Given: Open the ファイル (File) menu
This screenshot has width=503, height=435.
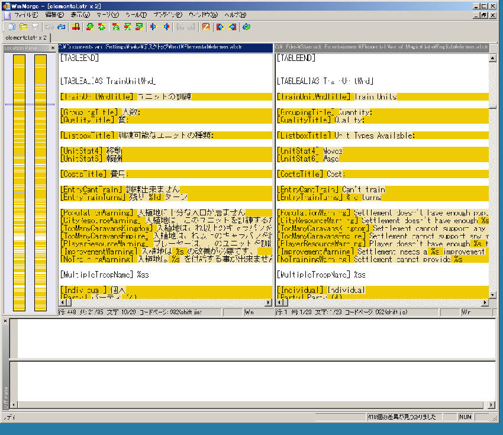Looking at the screenshot, I should pos(26,14).
